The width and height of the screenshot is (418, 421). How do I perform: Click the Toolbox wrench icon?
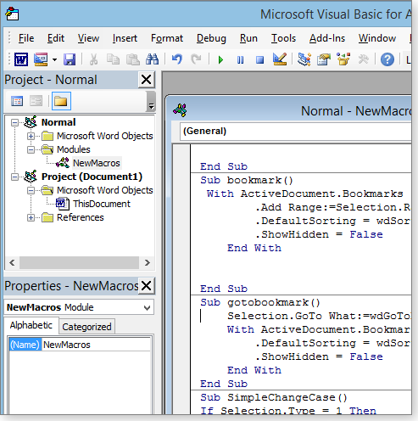[x=364, y=59]
